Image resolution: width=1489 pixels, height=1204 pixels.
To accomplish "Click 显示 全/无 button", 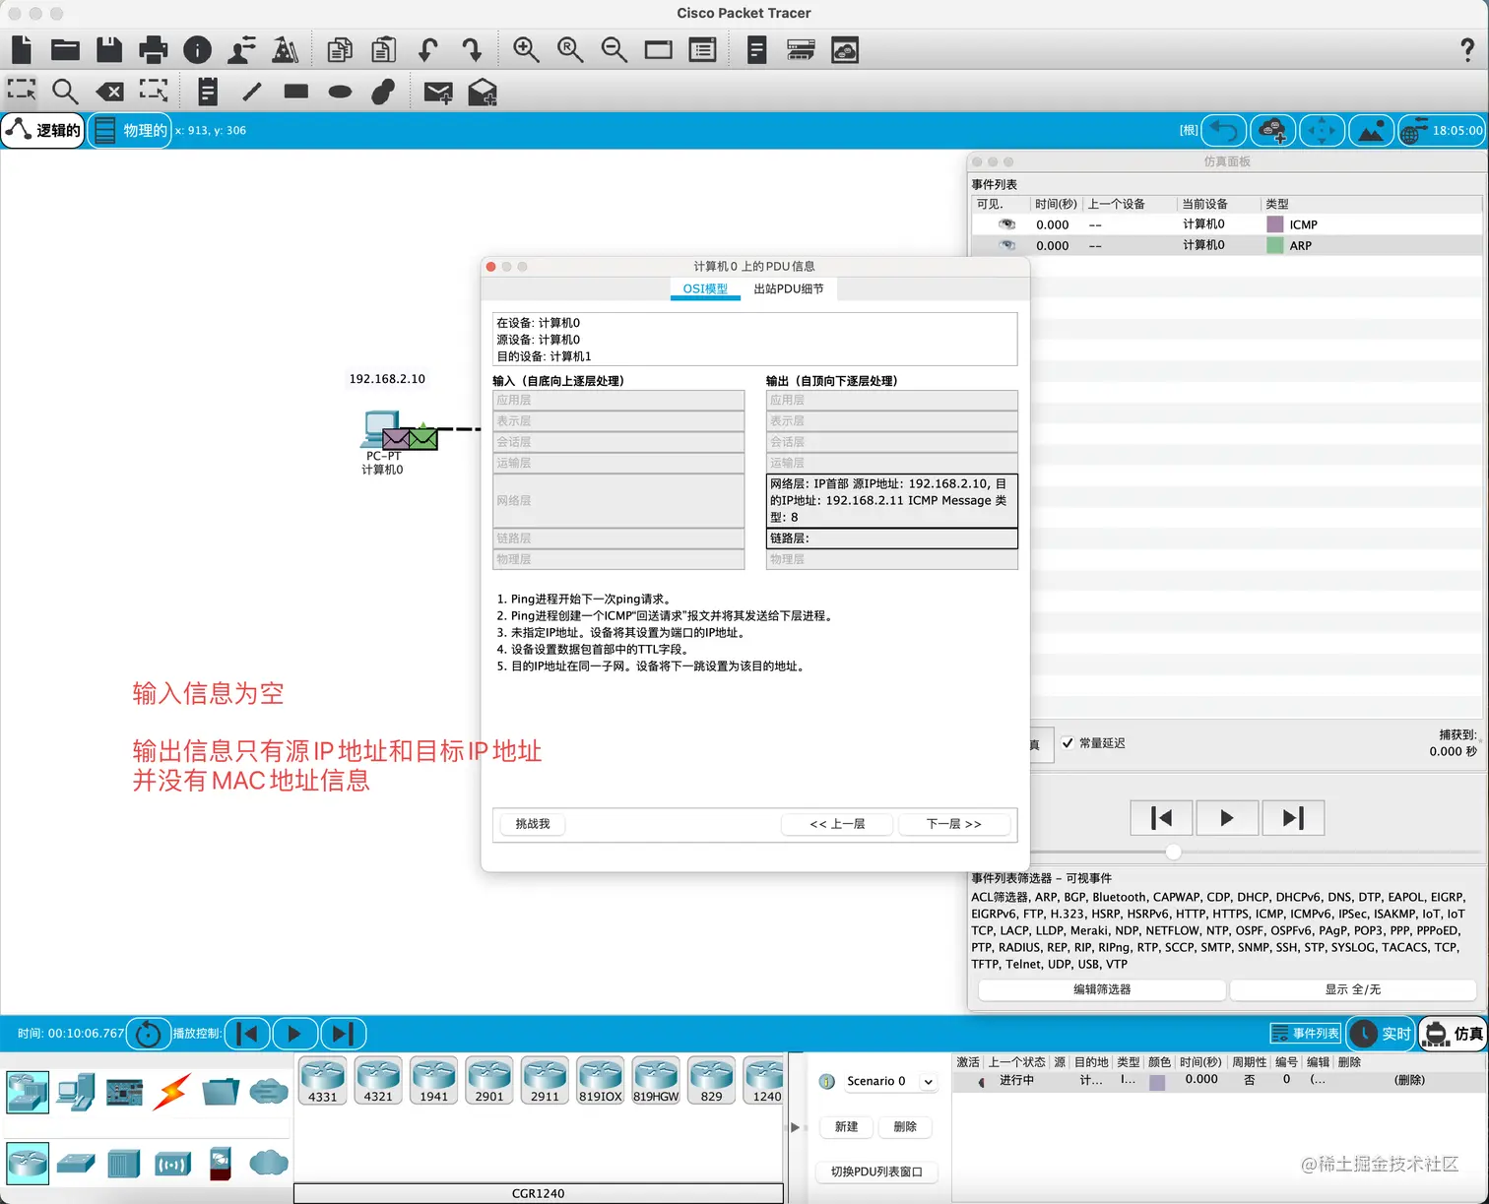I will [1353, 989].
